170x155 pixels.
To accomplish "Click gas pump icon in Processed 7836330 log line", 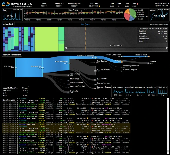I will coord(92,120).
